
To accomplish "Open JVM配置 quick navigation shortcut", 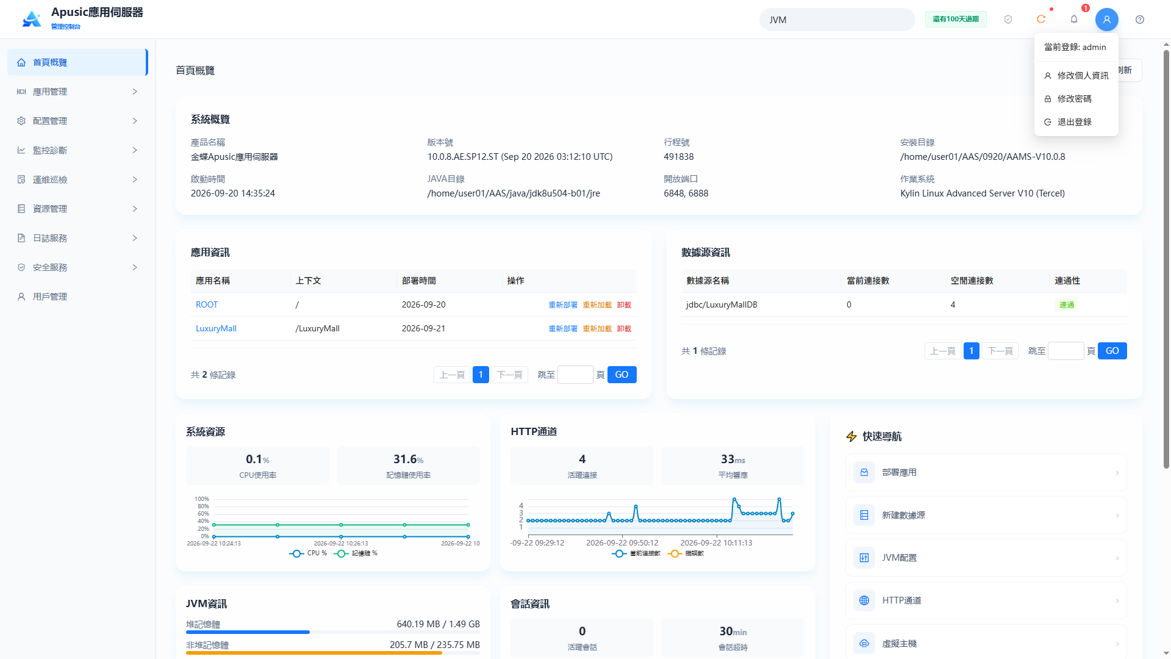I will [986, 558].
